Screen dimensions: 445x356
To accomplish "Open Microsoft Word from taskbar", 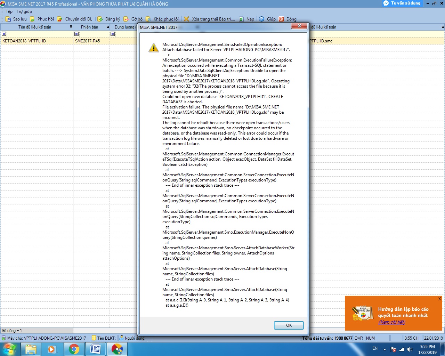I will [x=95, y=349].
